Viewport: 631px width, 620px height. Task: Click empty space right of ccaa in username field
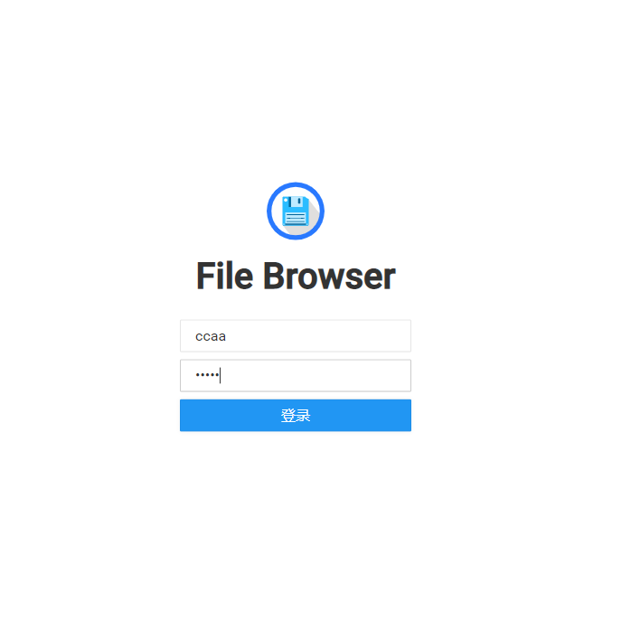point(322,336)
